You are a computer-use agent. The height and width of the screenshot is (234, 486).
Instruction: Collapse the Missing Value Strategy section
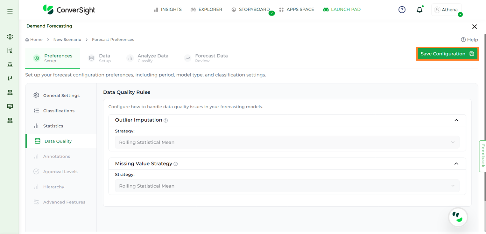(456, 164)
